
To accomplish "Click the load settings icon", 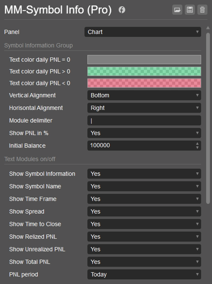I will click(x=177, y=10).
